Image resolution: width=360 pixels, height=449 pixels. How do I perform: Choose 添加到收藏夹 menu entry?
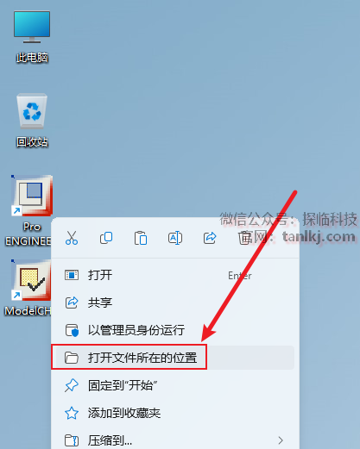pos(175,413)
